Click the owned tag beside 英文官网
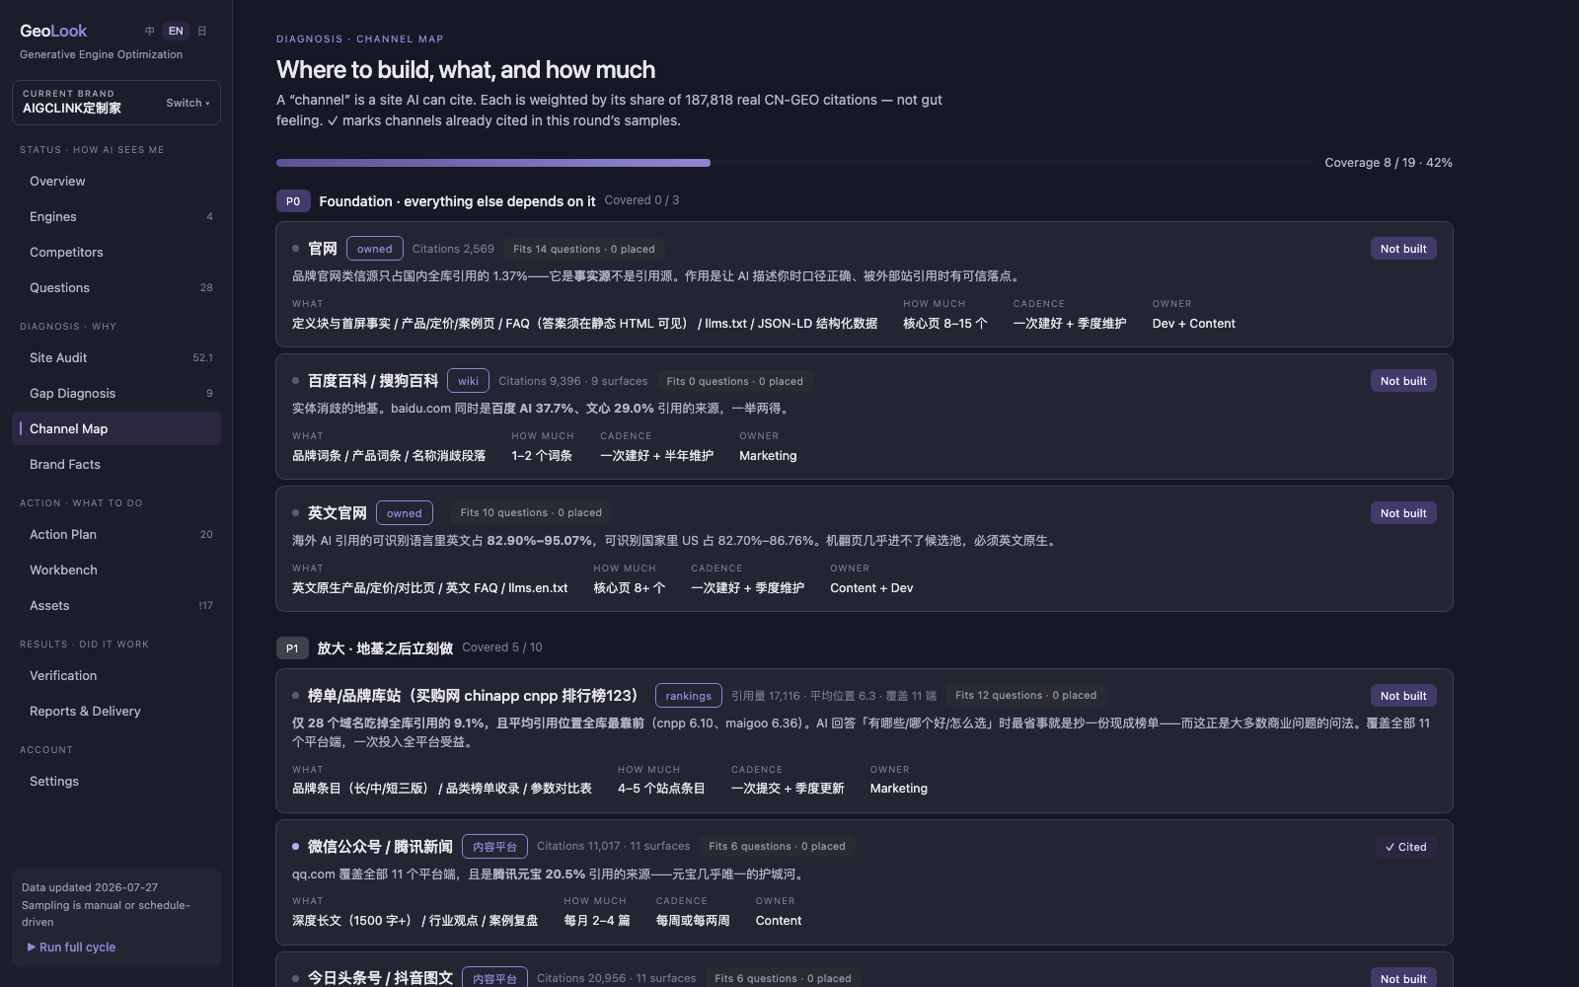Image resolution: width=1579 pixels, height=987 pixels. coord(404,513)
